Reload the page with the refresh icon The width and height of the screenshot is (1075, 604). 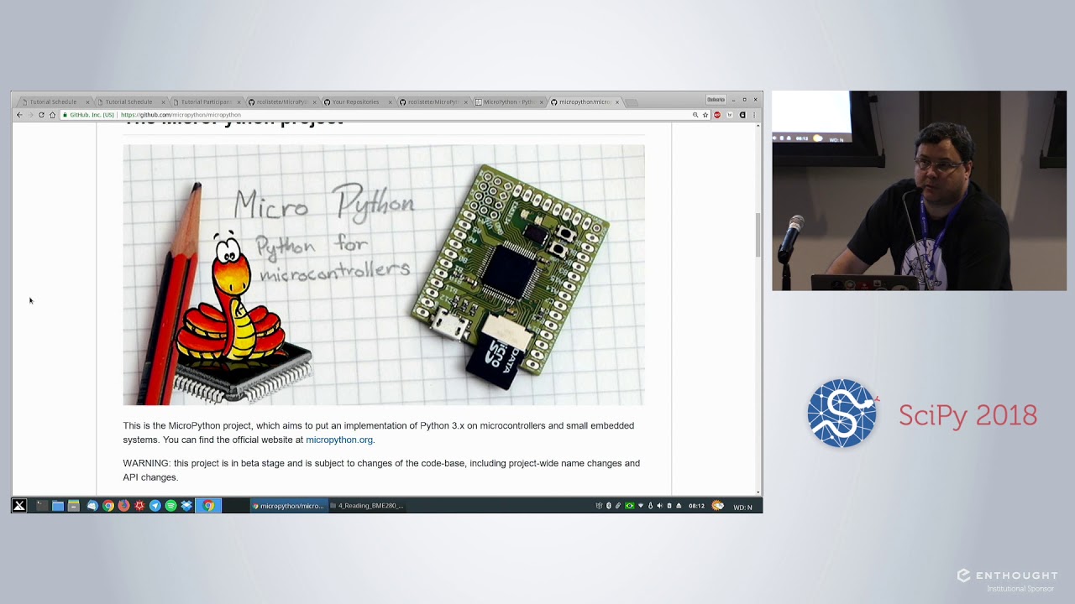41,115
